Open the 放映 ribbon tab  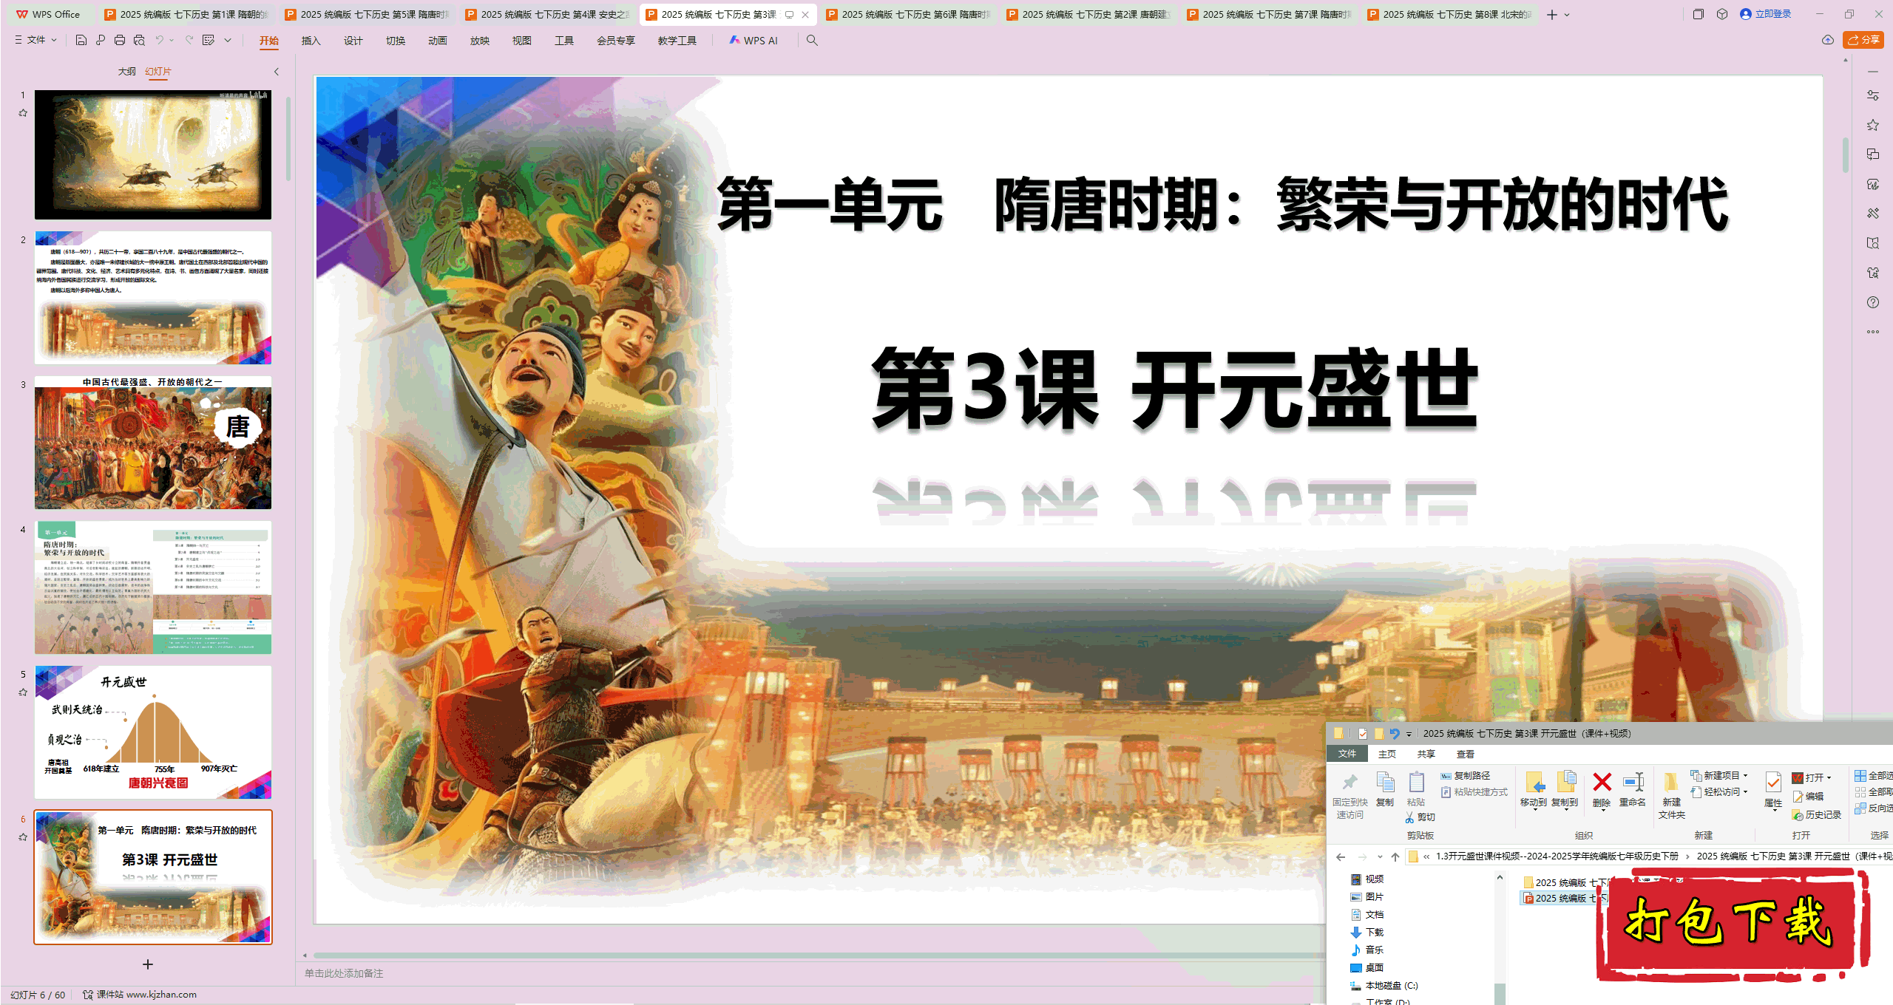pos(479,41)
